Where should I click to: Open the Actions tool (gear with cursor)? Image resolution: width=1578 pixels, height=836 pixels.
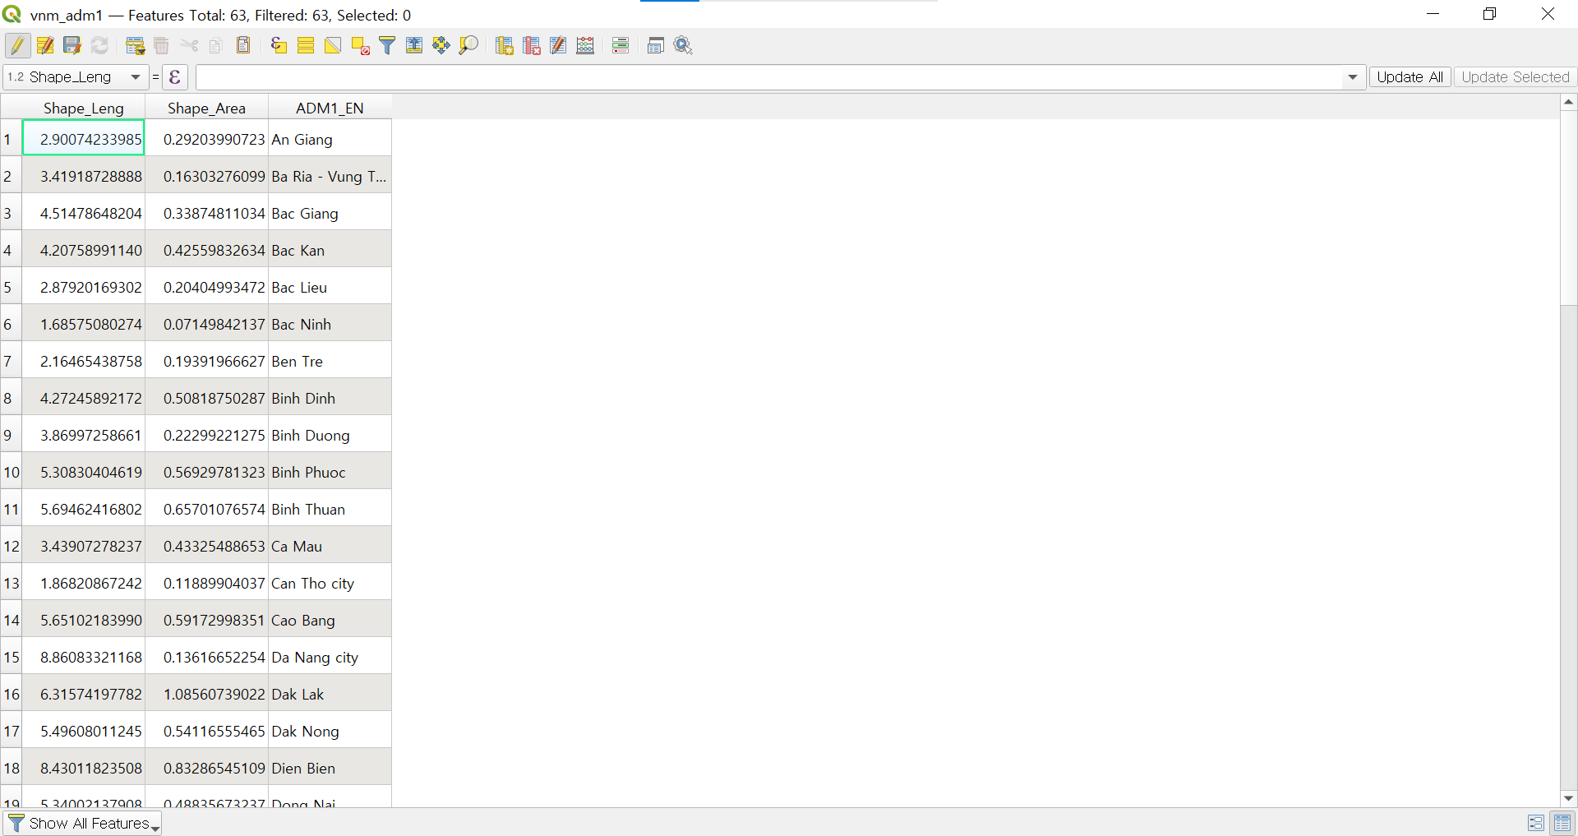click(x=683, y=46)
